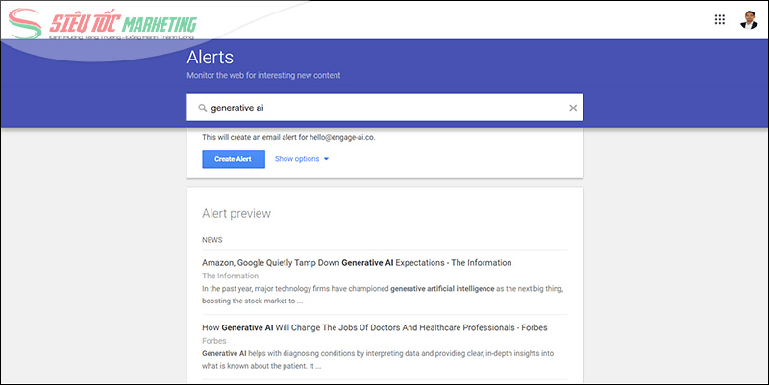
Task: Click the magnifier icon in search box
Action: click(x=202, y=108)
